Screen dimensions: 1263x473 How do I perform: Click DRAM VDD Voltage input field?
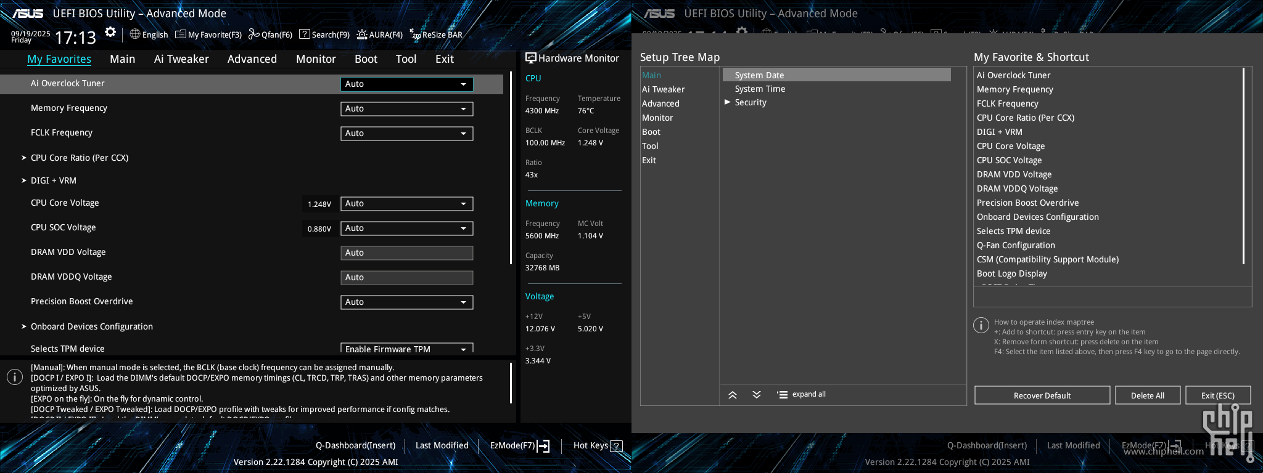point(407,253)
